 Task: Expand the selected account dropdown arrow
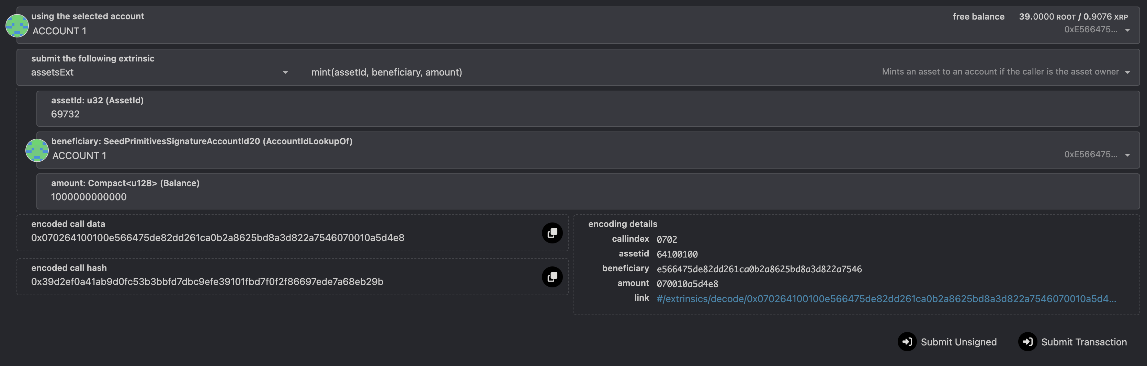pos(1127,30)
